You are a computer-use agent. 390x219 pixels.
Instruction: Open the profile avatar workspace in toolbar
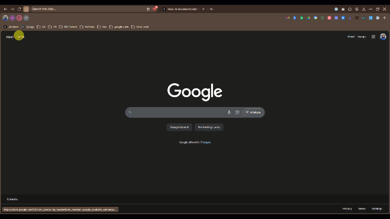click(x=5, y=18)
